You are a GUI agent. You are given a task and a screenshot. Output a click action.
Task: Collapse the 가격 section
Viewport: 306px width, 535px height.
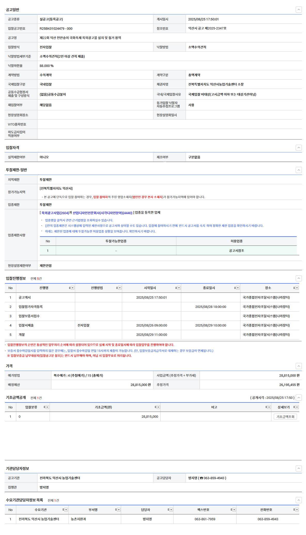coord(299,366)
